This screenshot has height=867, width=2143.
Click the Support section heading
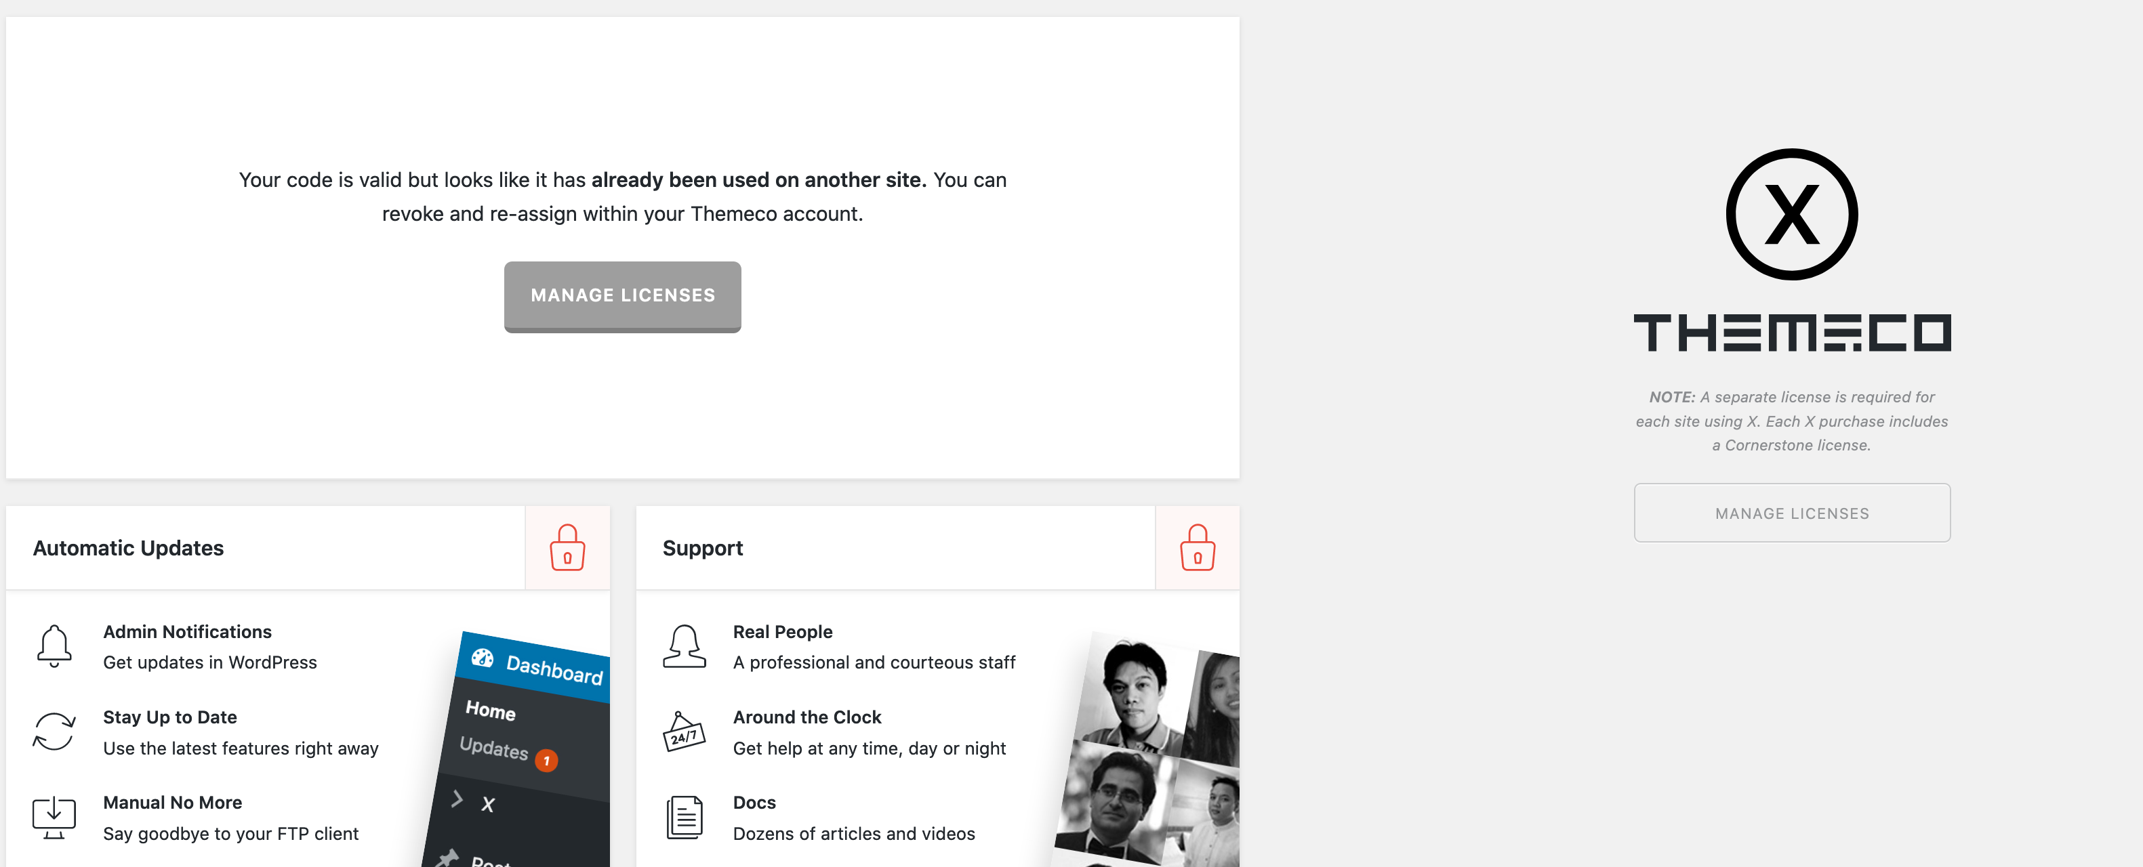[x=702, y=548]
